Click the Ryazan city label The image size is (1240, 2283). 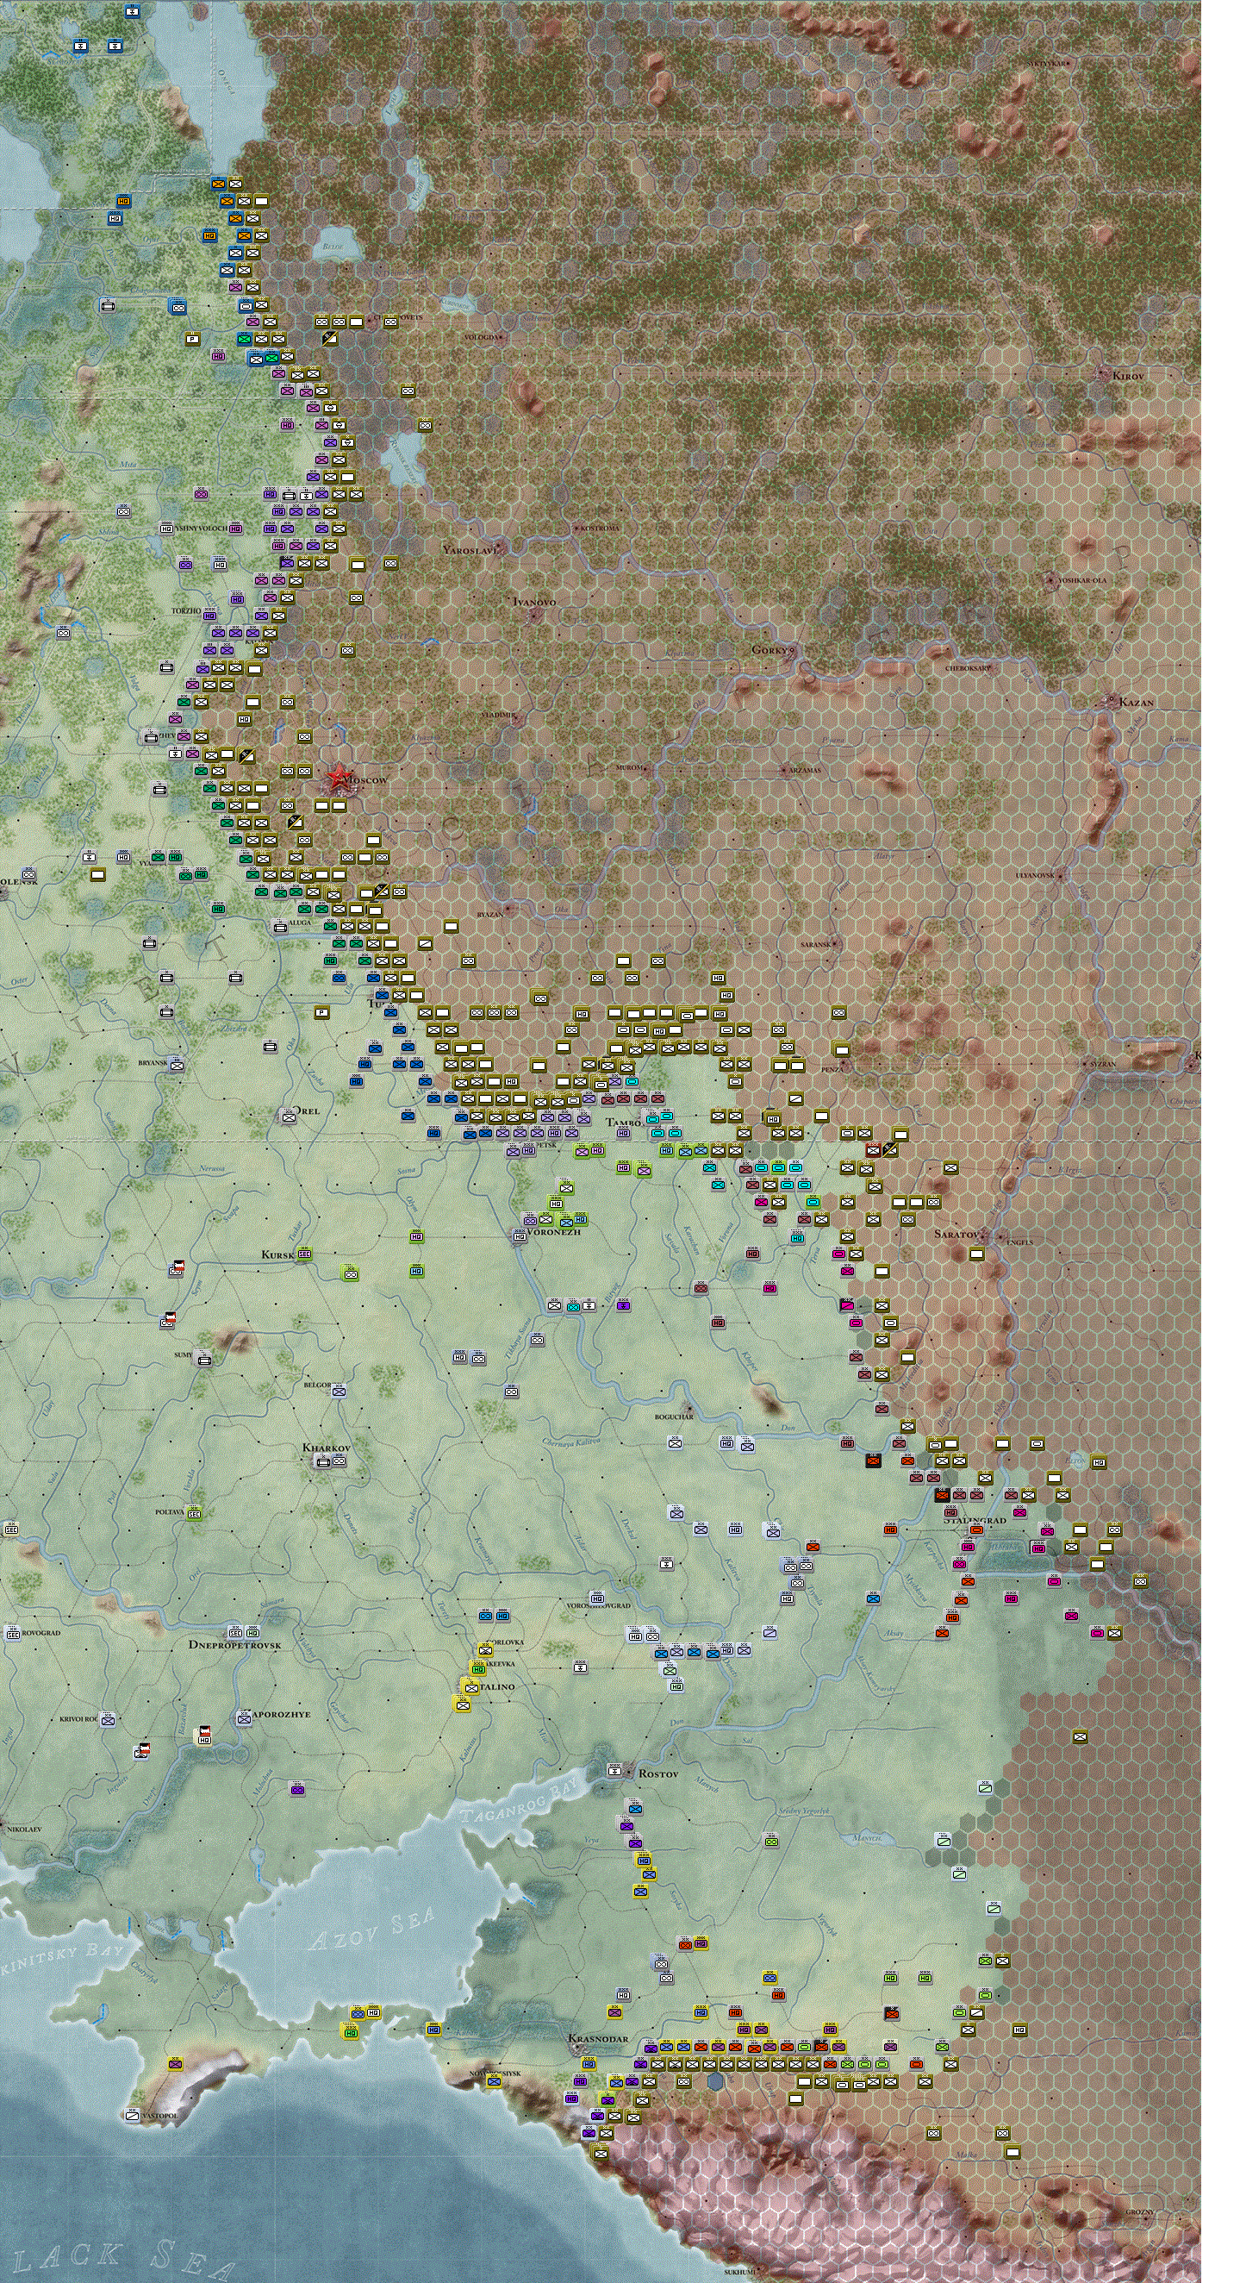489,914
